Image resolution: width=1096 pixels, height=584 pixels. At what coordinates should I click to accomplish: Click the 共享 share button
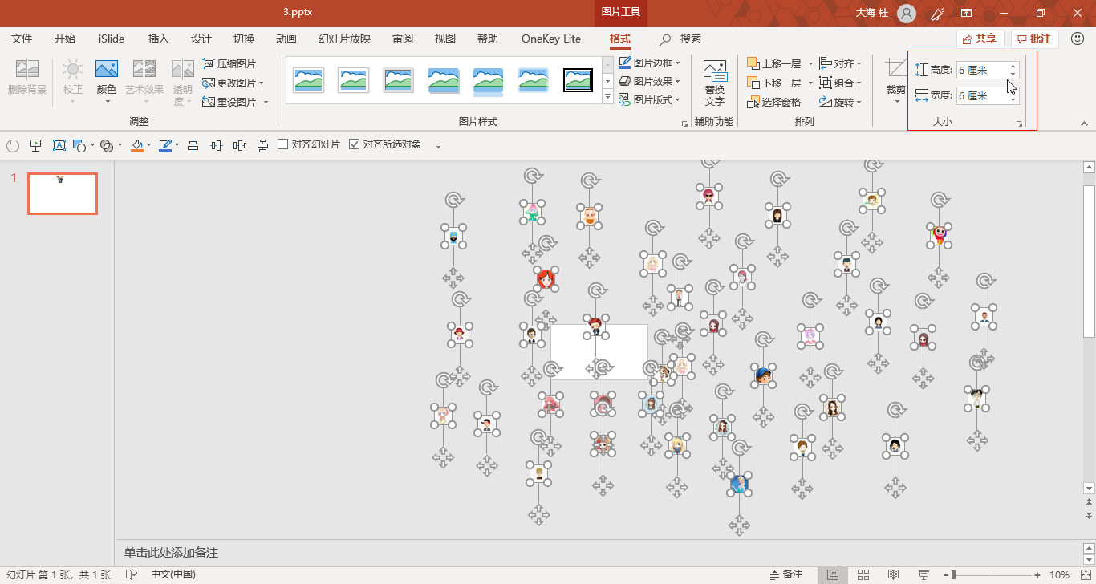980,39
